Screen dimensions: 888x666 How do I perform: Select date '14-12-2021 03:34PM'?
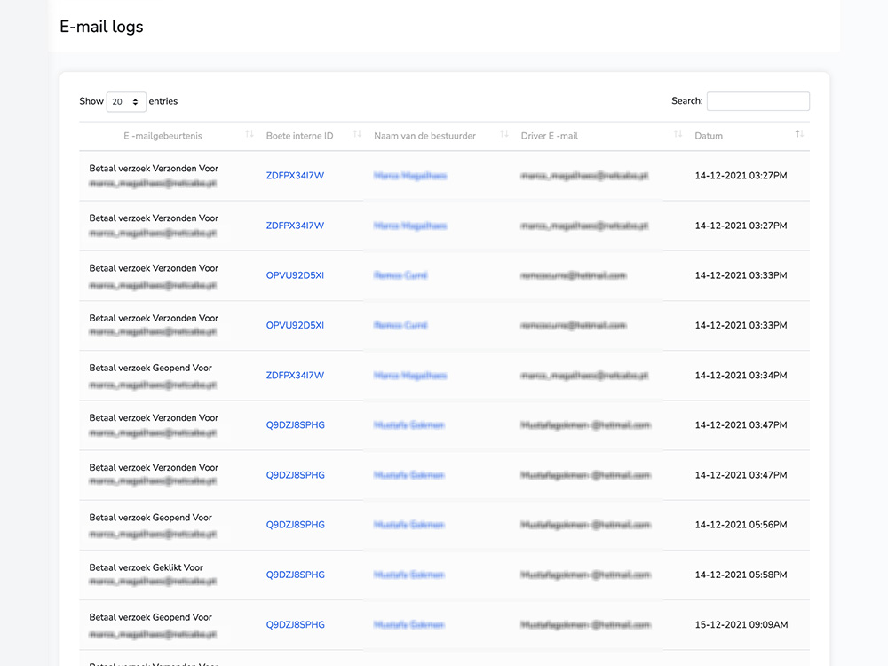(x=741, y=375)
